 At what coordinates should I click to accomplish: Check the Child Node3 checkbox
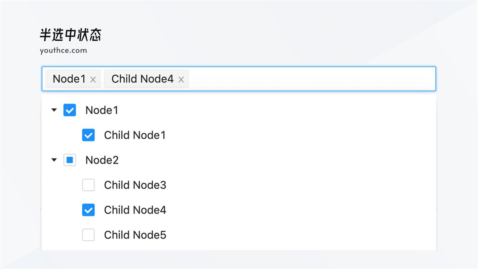tap(88, 185)
